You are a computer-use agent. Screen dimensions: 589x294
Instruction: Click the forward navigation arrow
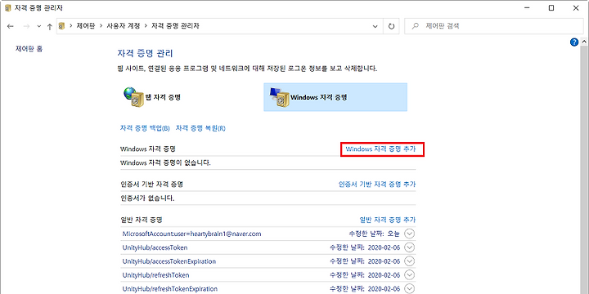pyautogui.click(x=26, y=26)
